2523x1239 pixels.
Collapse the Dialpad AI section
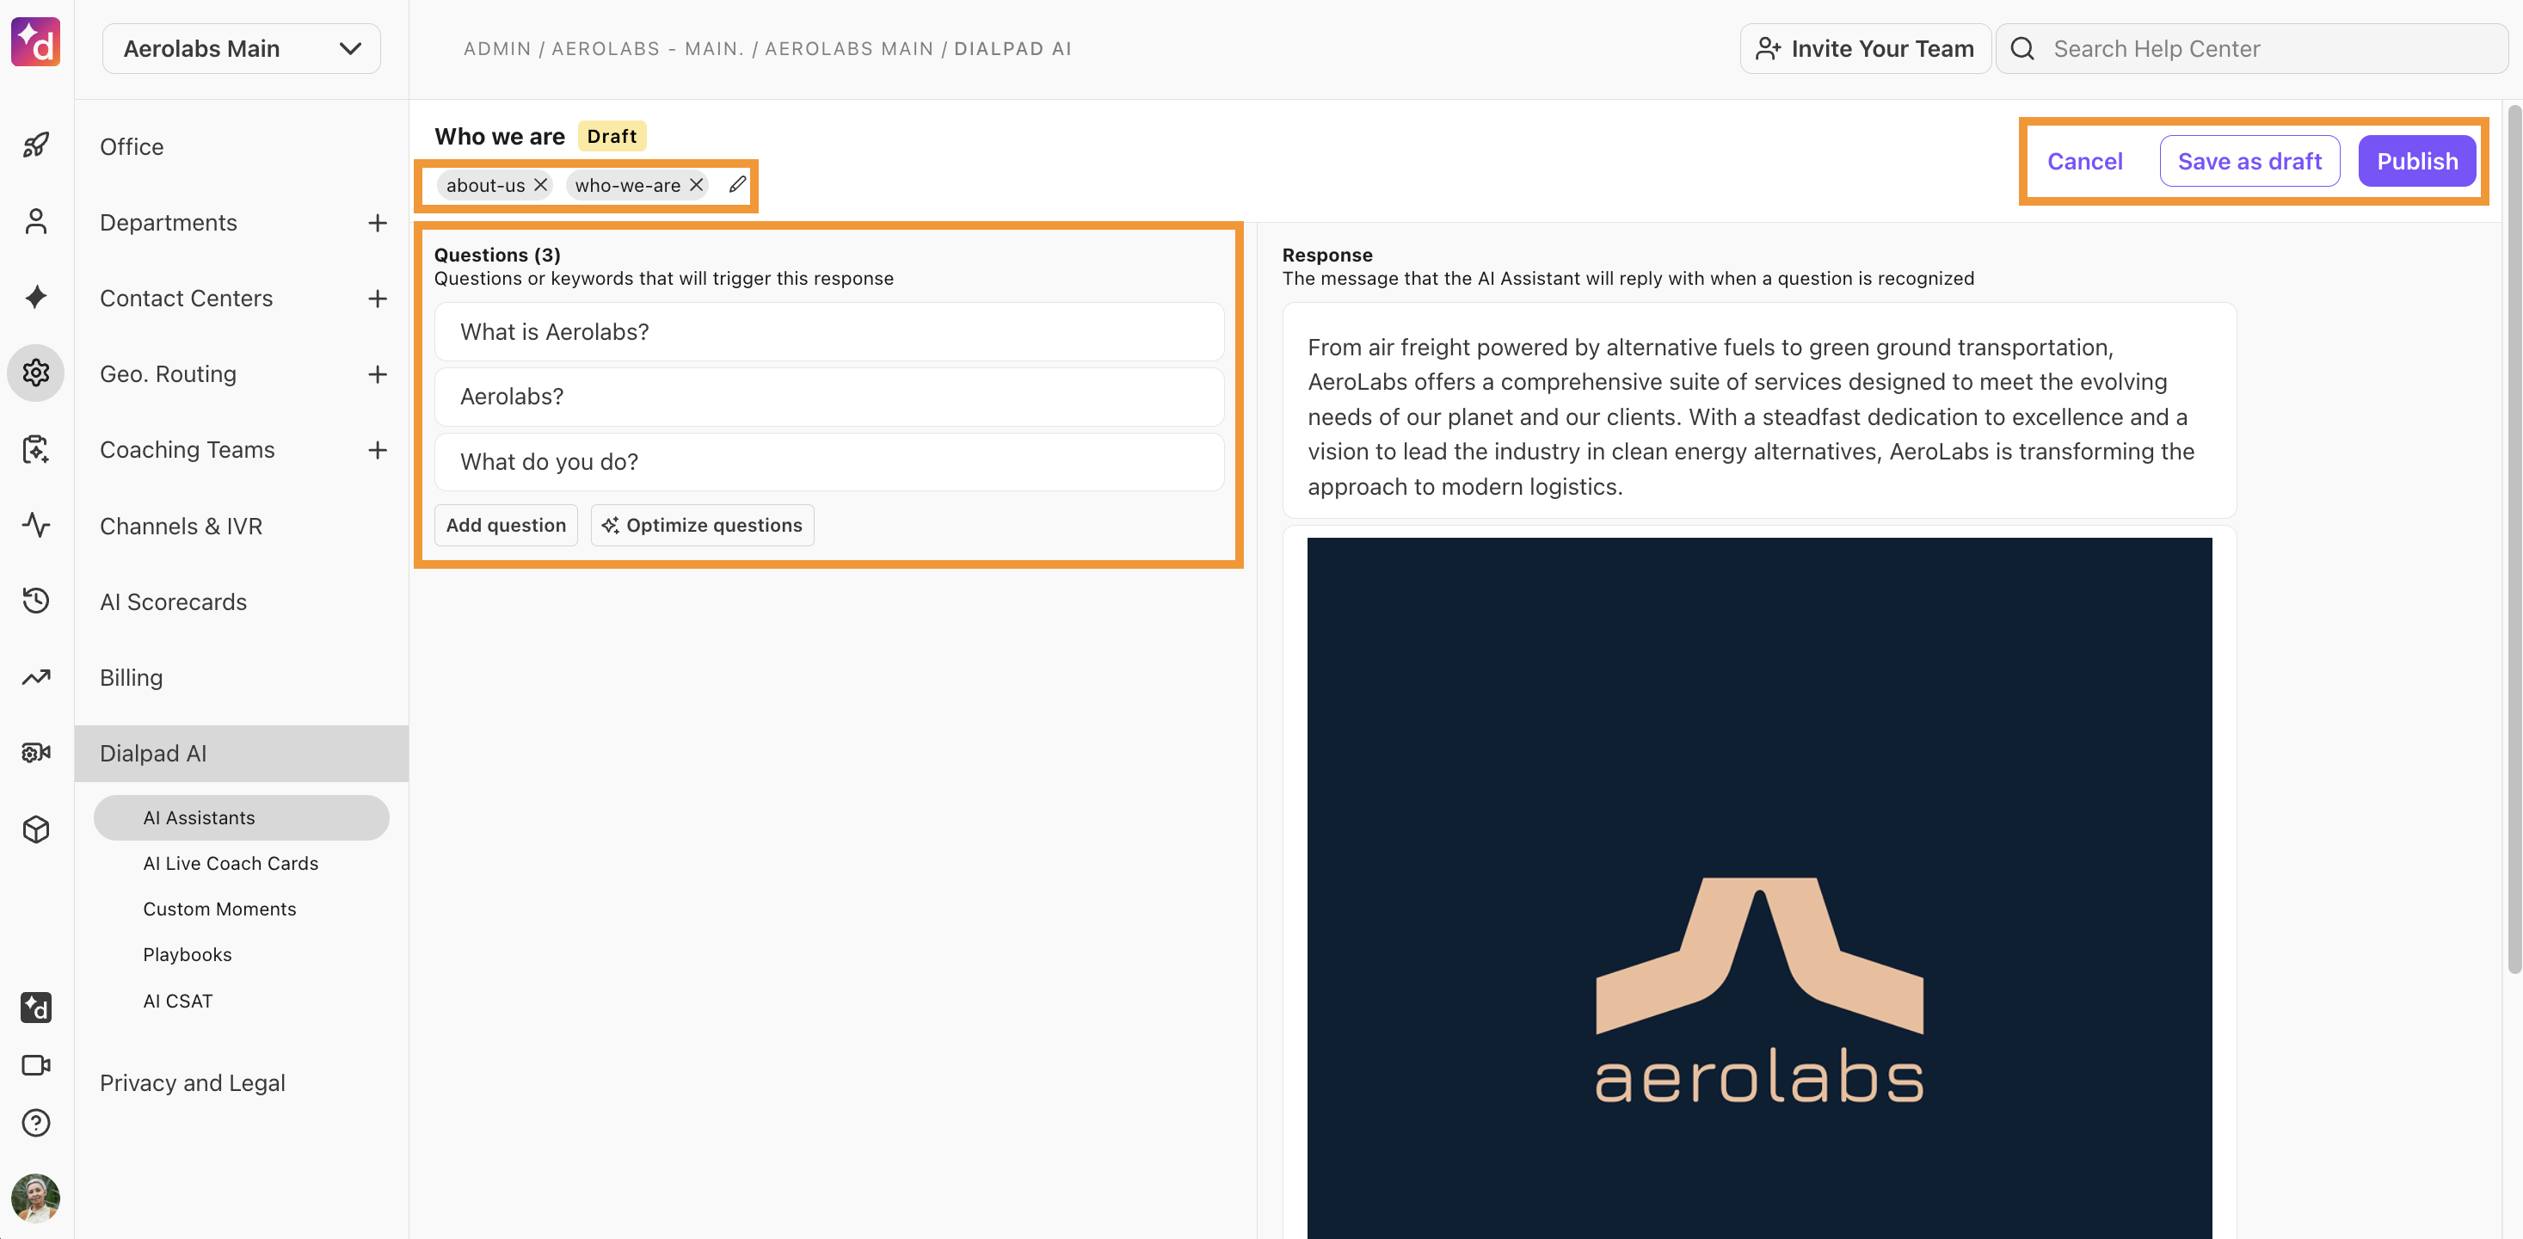tap(242, 753)
